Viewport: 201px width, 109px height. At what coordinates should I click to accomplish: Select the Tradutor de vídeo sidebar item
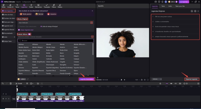click(x=8, y=18)
